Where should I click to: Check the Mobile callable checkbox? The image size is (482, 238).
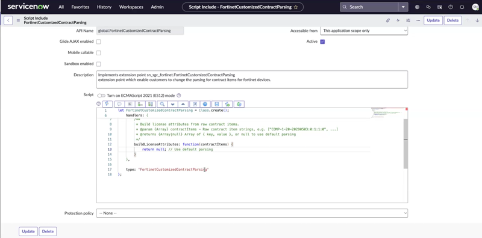[99, 53]
